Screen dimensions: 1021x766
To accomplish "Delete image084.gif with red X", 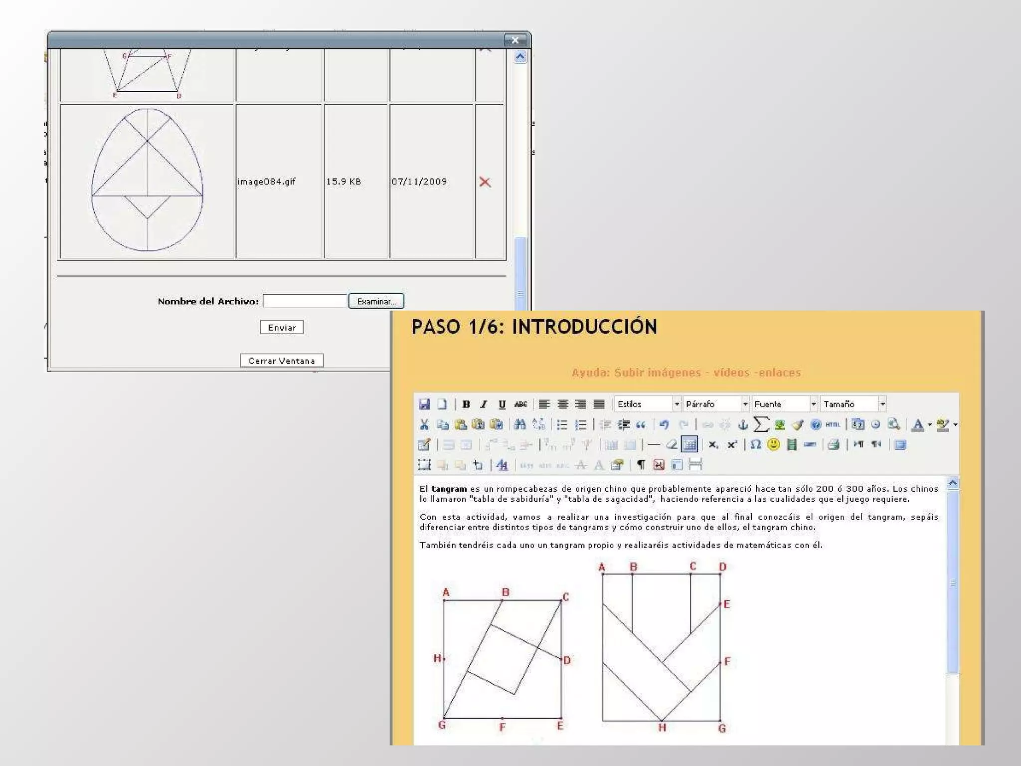I will 485,182.
